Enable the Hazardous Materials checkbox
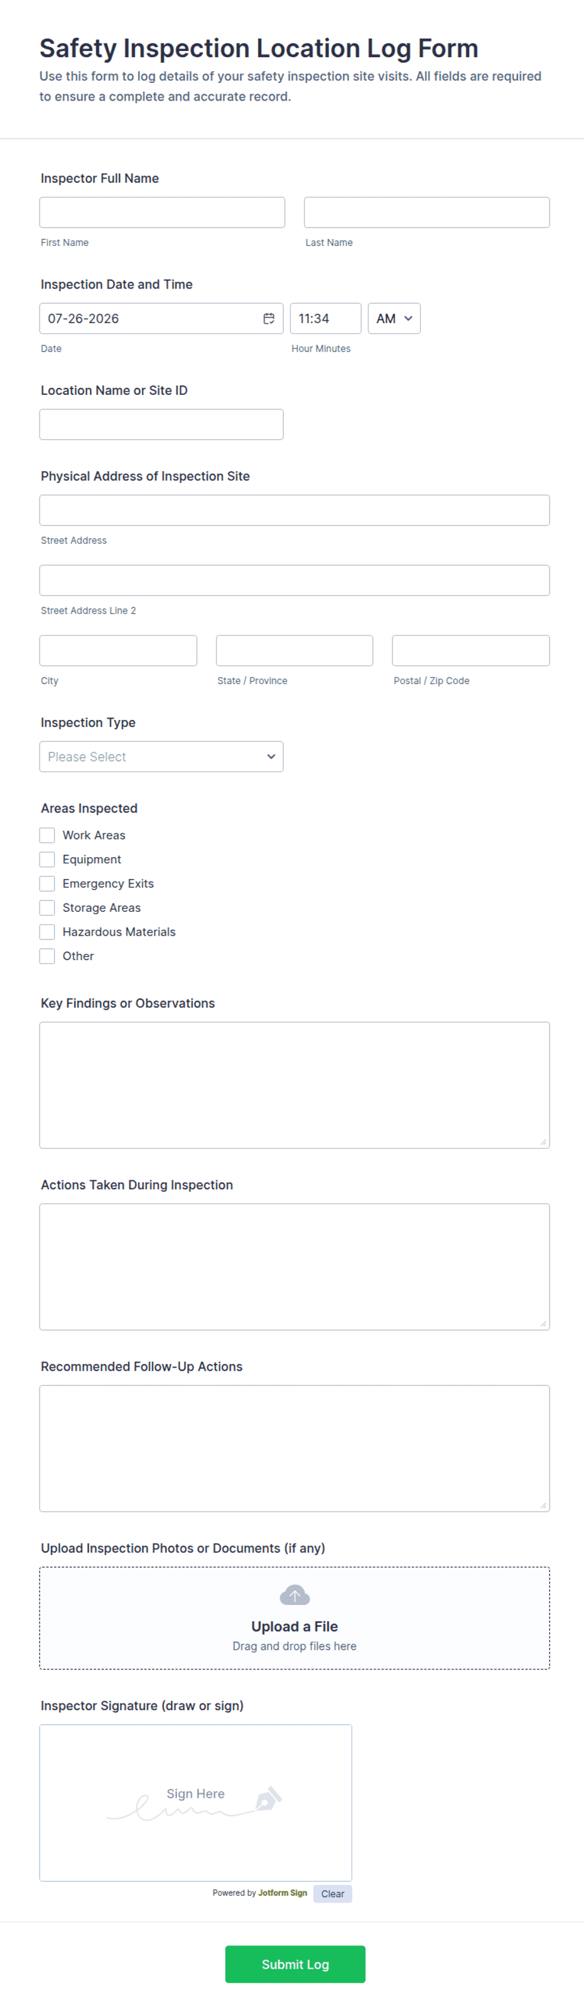Screen dimensions: 584x2014 (47, 932)
